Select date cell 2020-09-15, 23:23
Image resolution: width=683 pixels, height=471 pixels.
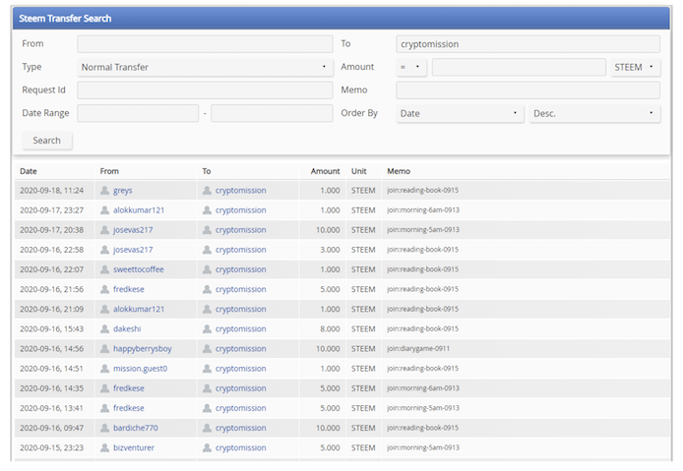point(51,447)
